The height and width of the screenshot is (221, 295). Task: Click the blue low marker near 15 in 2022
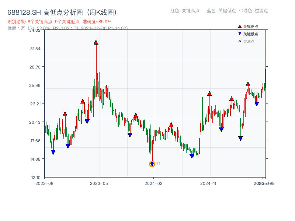tap(53, 151)
